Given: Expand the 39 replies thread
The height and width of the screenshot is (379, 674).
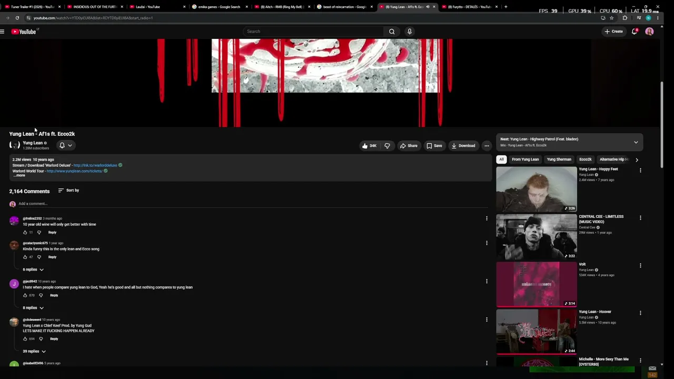Looking at the screenshot, I should click(x=34, y=351).
